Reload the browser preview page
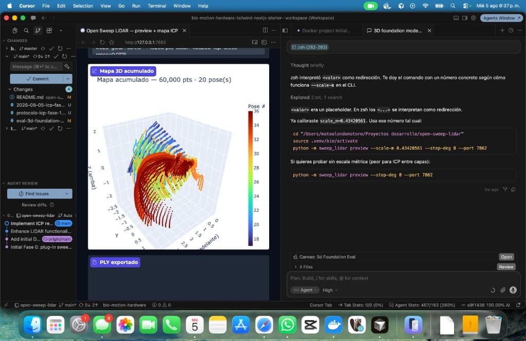Viewport: 526px width, 341px height. point(102,42)
